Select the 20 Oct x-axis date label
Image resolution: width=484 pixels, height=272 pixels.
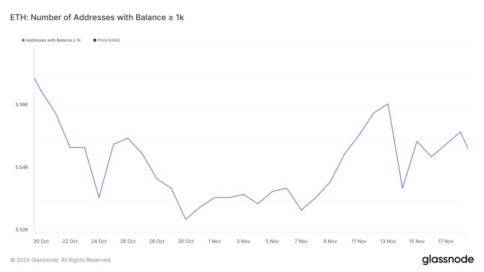pos(41,241)
